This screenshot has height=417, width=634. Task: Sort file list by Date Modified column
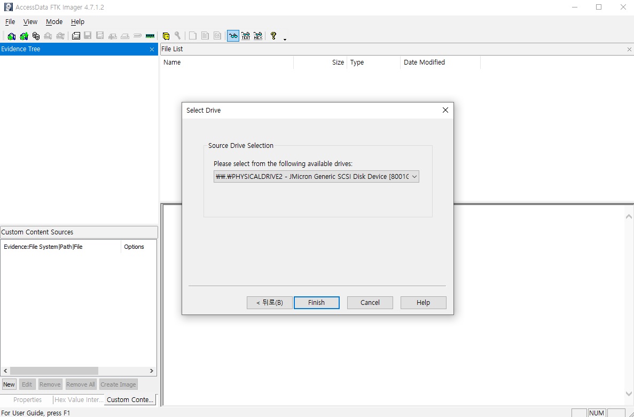[x=440, y=62]
